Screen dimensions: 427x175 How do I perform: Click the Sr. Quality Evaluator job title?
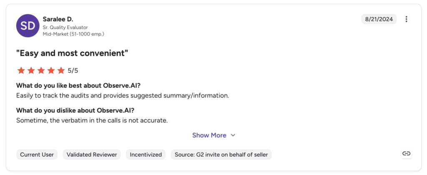tap(65, 27)
